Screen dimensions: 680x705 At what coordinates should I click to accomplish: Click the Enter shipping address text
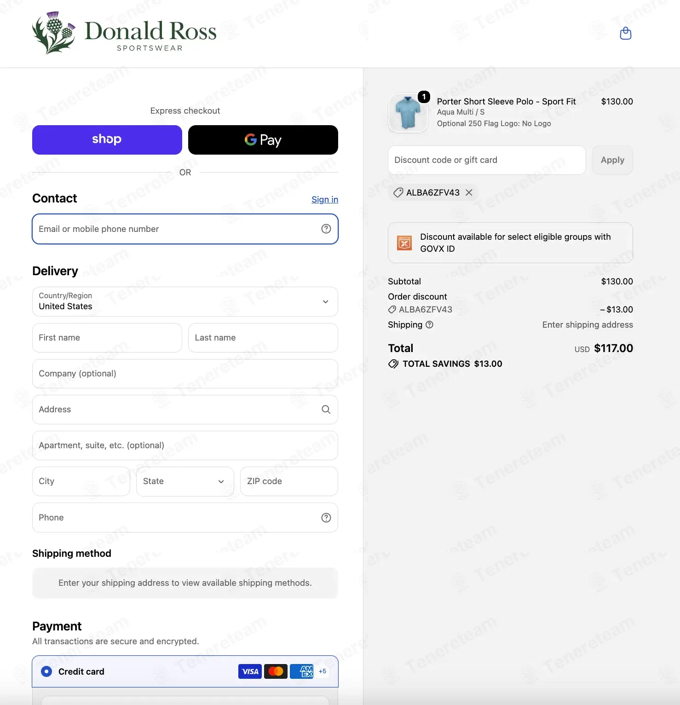[x=588, y=325]
